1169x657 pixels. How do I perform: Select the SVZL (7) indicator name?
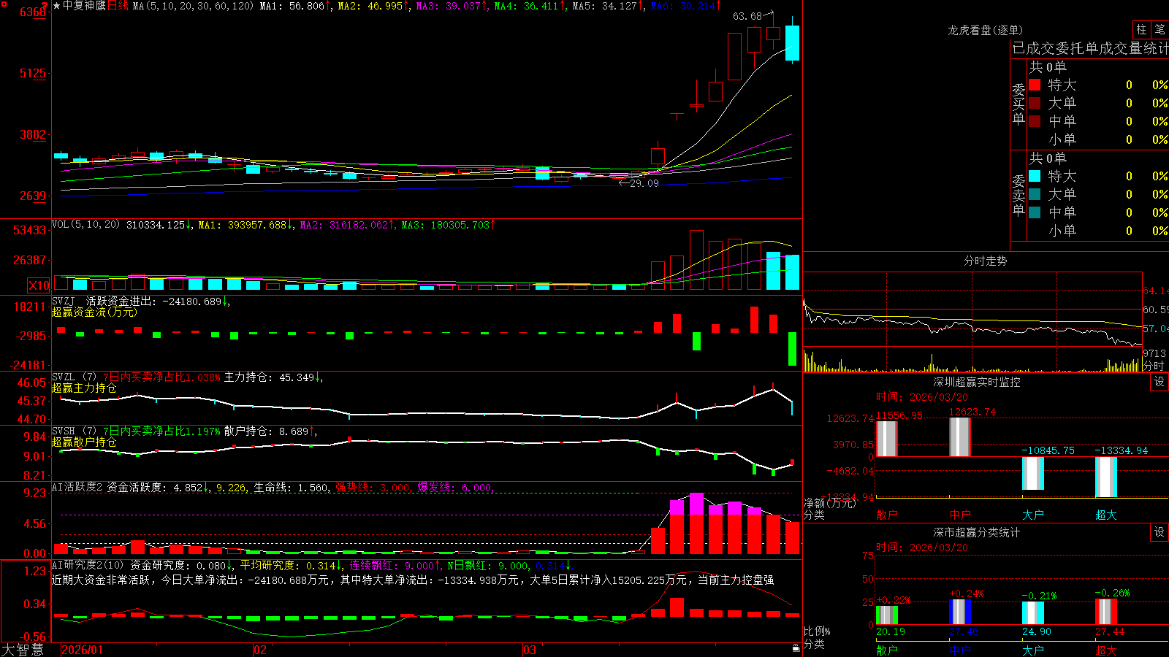click(x=74, y=377)
